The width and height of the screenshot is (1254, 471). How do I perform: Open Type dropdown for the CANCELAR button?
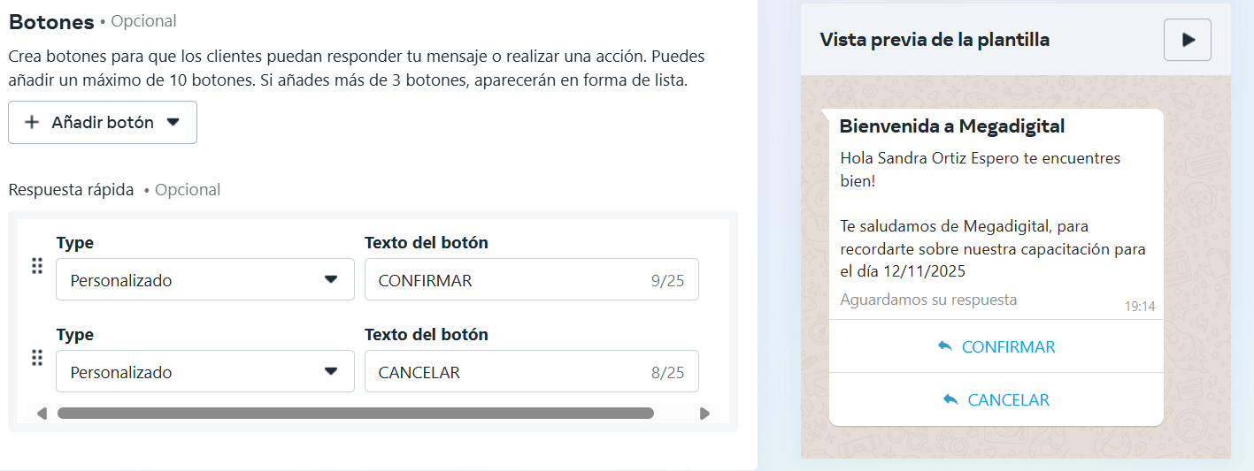coord(204,372)
